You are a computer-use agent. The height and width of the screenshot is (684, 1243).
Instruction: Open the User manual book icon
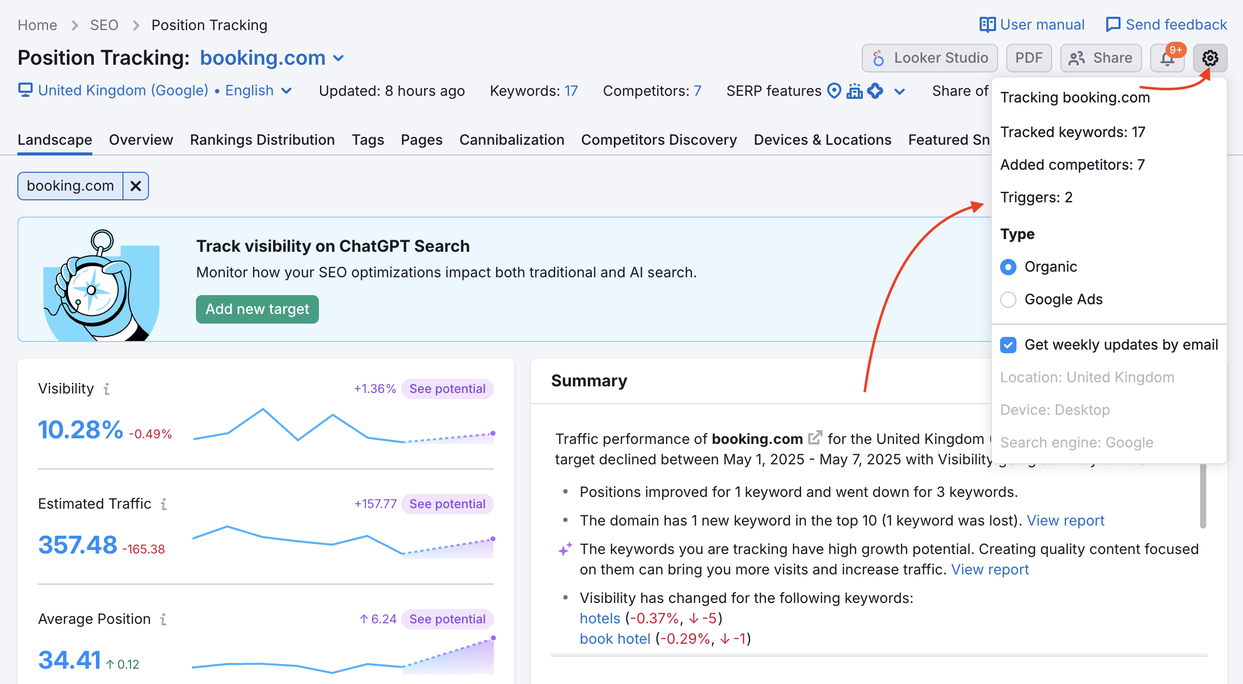(987, 24)
